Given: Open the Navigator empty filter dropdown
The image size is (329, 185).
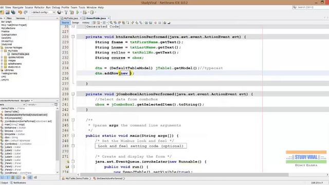Looking at the screenshot, I should pos(40,104).
